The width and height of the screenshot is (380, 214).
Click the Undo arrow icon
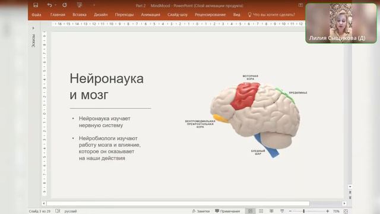(x=50, y=5)
